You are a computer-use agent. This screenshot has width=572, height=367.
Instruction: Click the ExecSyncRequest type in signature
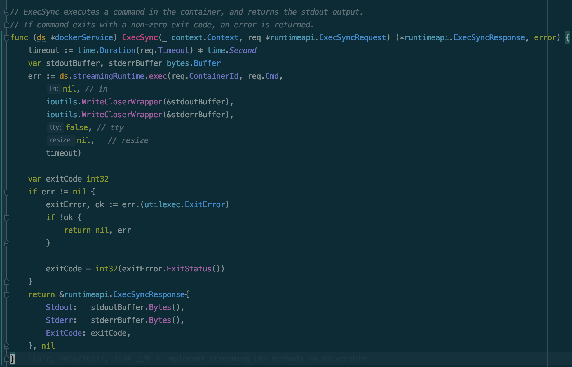pyautogui.click(x=353, y=38)
